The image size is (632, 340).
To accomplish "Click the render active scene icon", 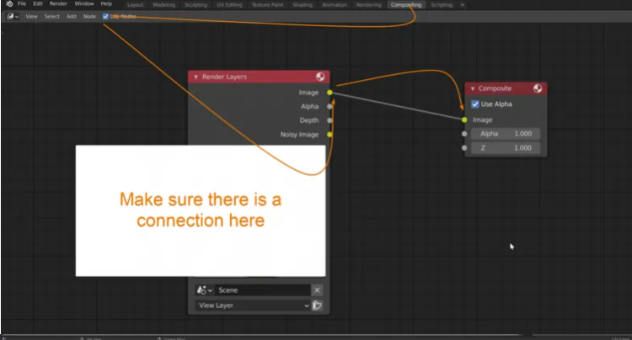I will [x=318, y=305].
